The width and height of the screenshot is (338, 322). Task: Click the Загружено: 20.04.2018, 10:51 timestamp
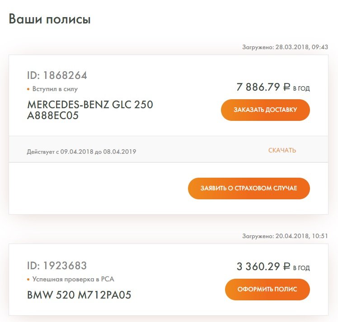[285, 236]
